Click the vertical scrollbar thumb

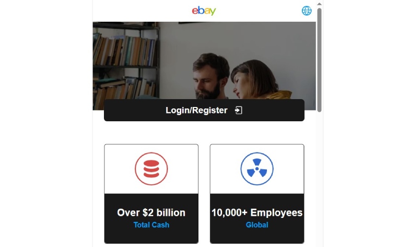[319, 60]
